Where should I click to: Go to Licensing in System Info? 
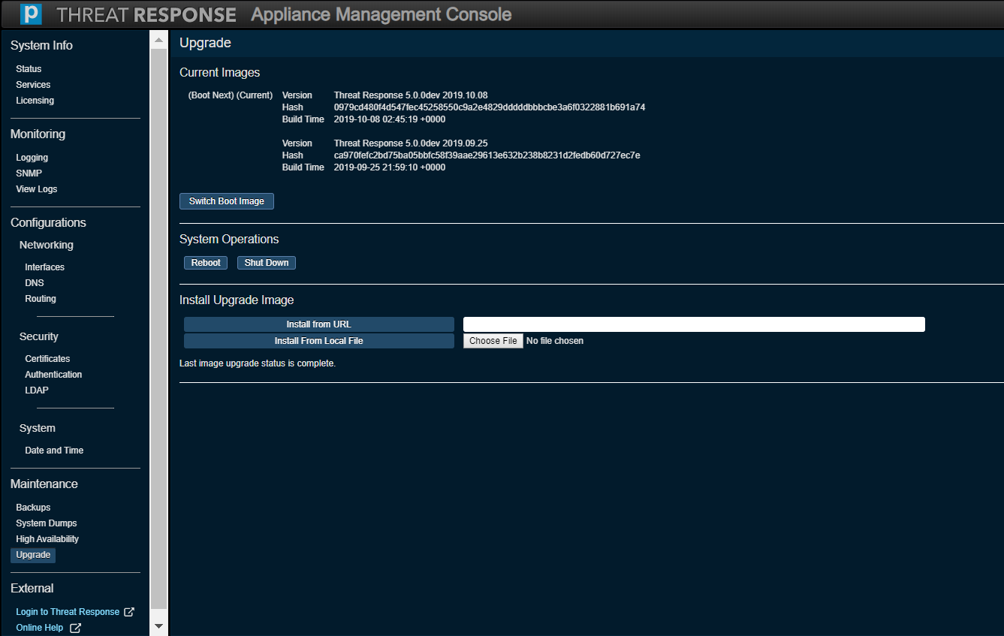click(35, 101)
